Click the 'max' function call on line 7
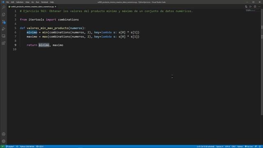Image resolution: width=263 pixels, height=148 pixels. [x=45, y=37]
